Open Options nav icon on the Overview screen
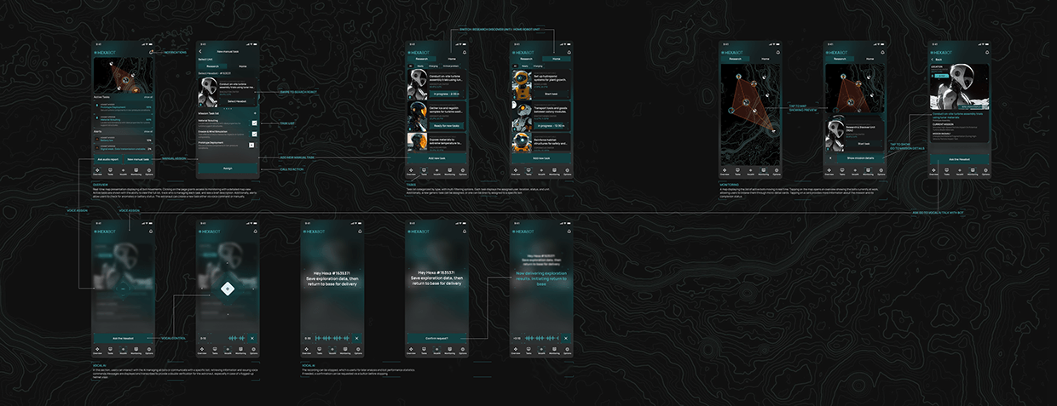This screenshot has width=1057, height=406. (149, 170)
